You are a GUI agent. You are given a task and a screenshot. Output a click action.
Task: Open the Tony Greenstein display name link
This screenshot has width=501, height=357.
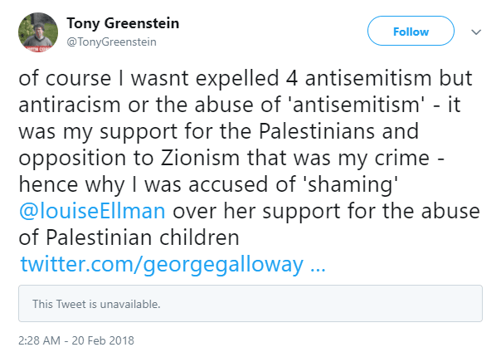[x=123, y=23]
